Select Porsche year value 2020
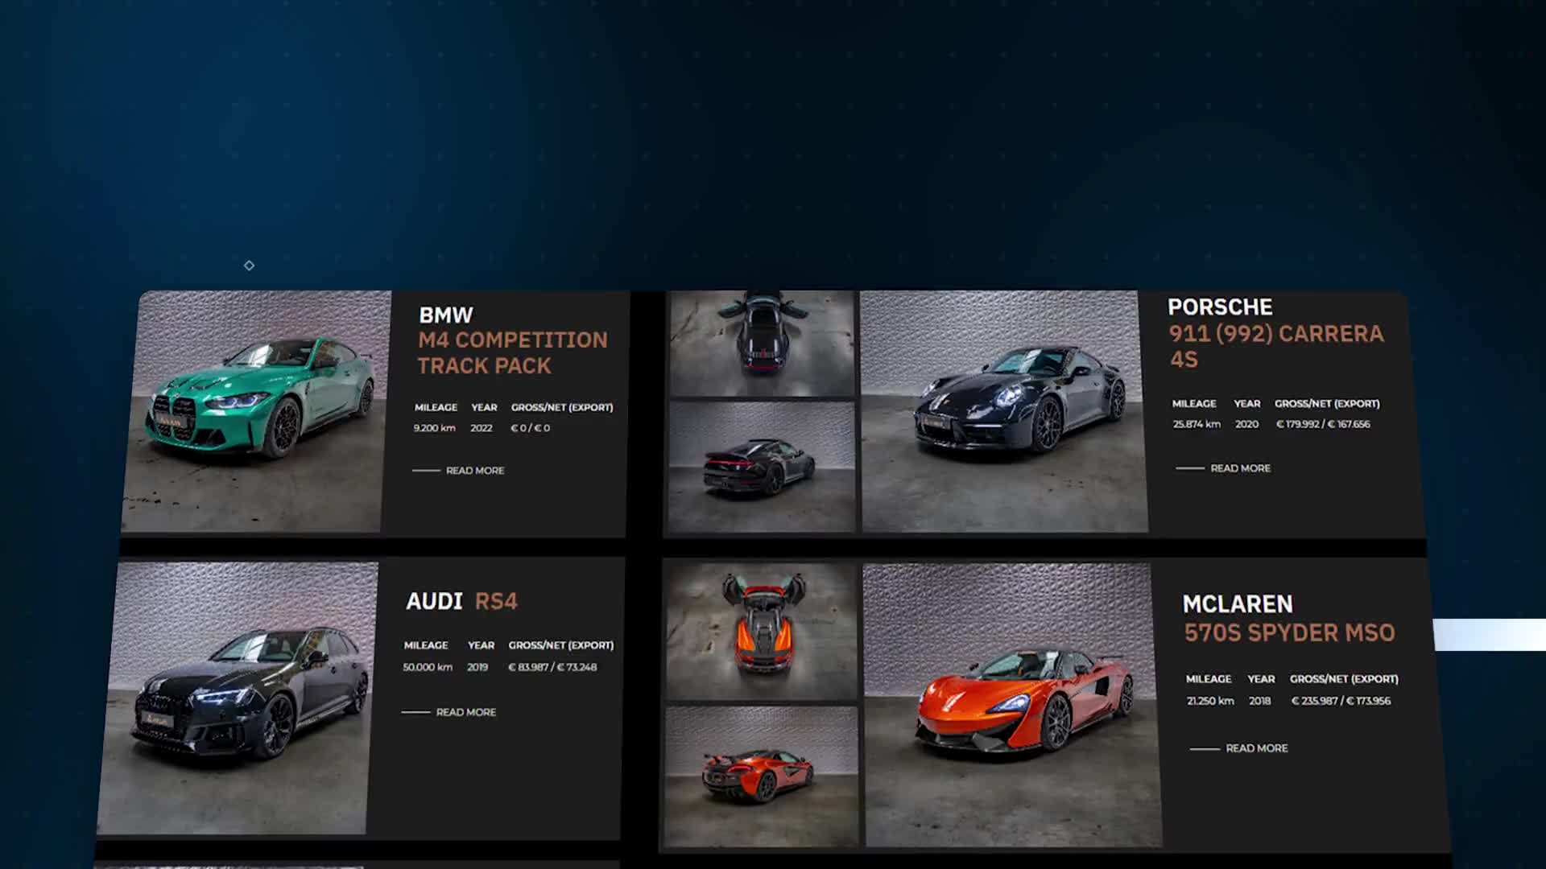 (1246, 424)
